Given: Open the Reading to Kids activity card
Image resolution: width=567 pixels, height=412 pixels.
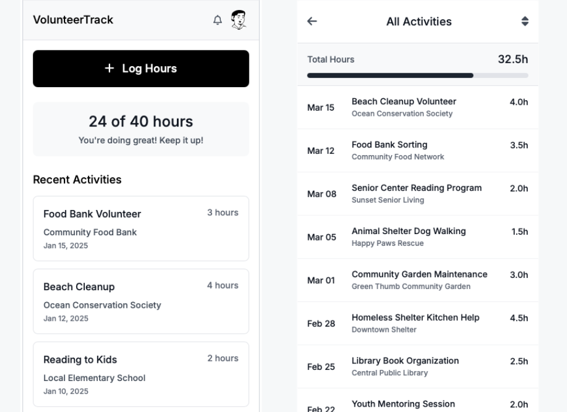Looking at the screenshot, I should click(x=141, y=375).
